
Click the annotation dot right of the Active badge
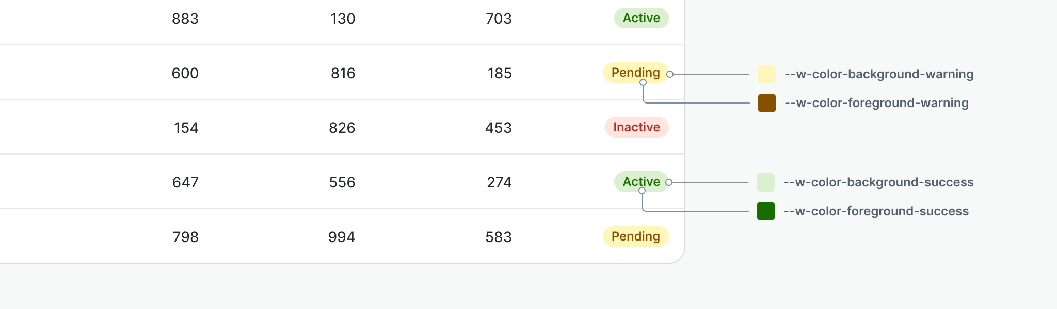669,182
